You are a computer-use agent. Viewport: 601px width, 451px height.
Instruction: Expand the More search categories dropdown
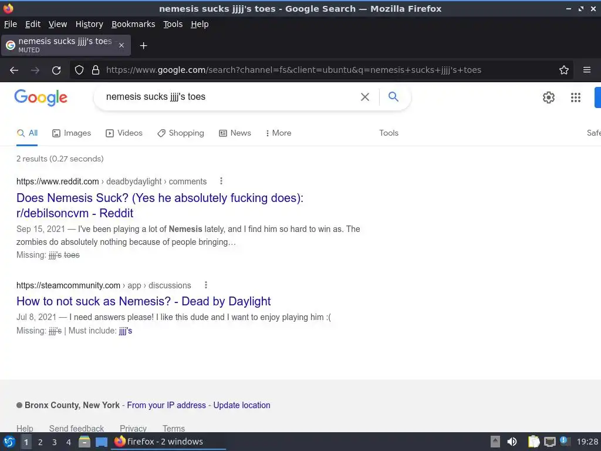[279, 133]
